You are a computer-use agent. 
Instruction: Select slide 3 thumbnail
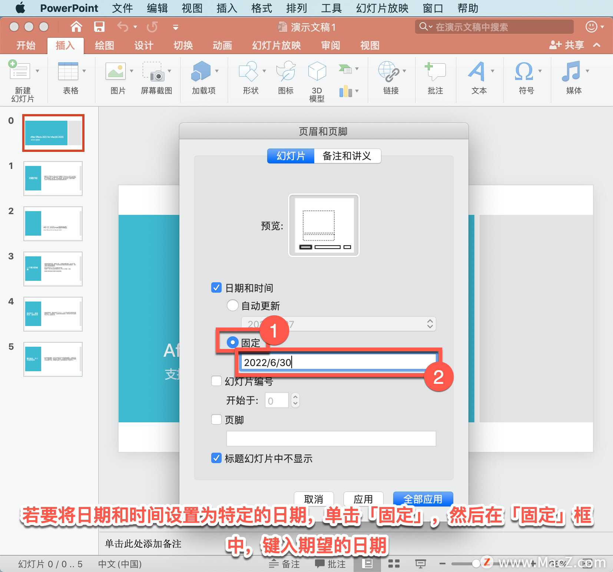(x=53, y=269)
